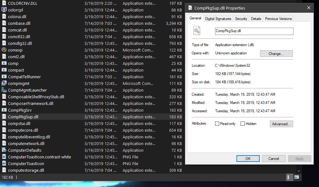319x187 pixels.
Task: Click the colorui.dll file icon
Action: (4, 17)
